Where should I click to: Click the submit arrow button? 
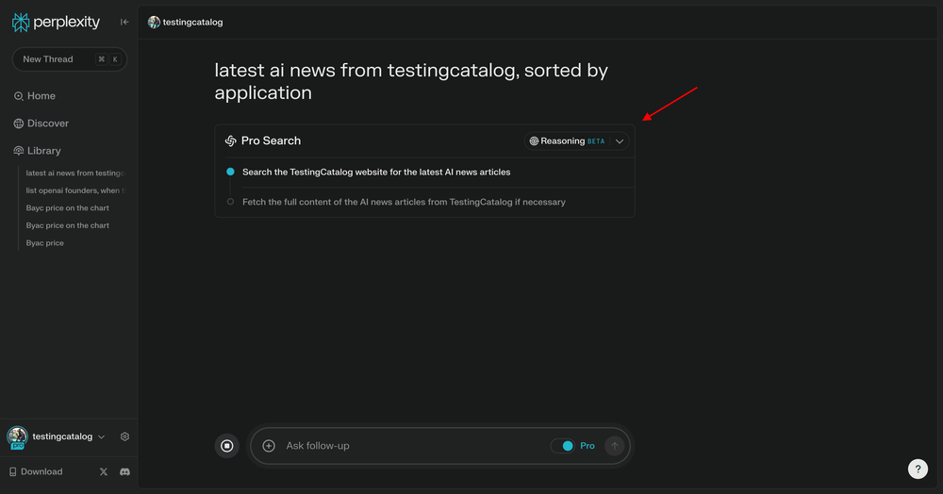[615, 446]
